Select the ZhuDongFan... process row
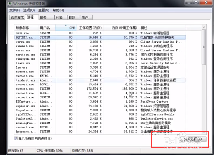Image resolution: width=214 pixels, height=155 pixels. 100,123
